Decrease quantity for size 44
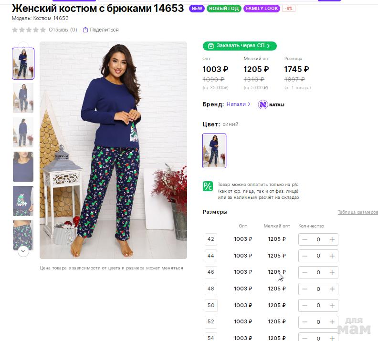 click(x=305, y=256)
